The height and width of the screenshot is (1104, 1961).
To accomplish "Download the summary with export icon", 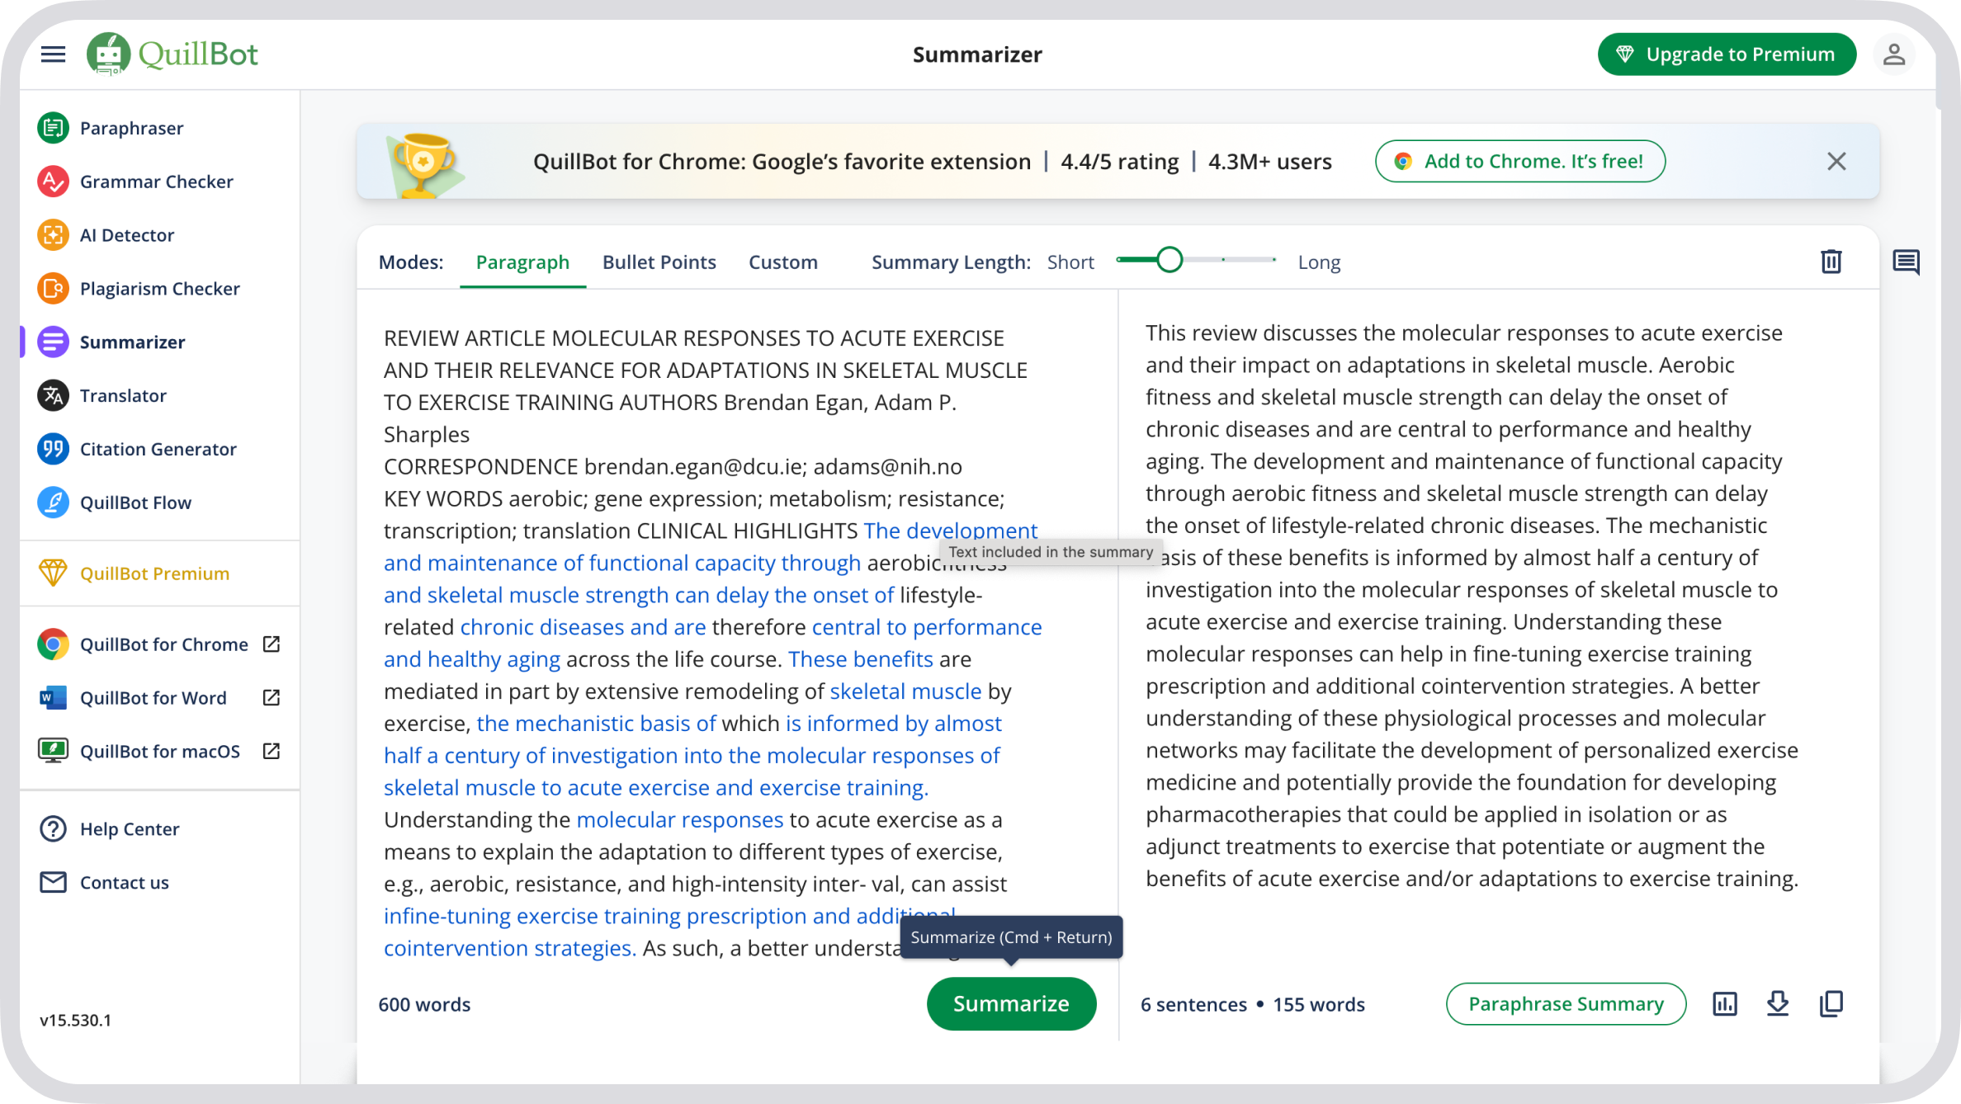I will (1778, 1003).
